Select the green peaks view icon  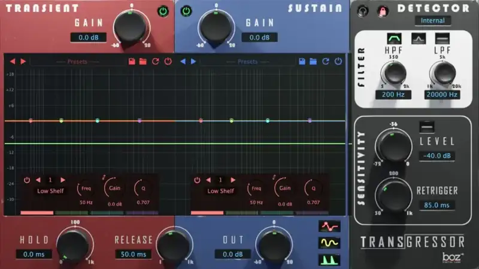[x=329, y=260]
